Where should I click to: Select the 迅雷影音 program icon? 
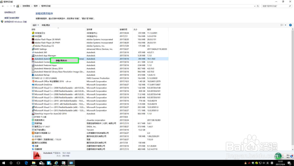(33, 149)
